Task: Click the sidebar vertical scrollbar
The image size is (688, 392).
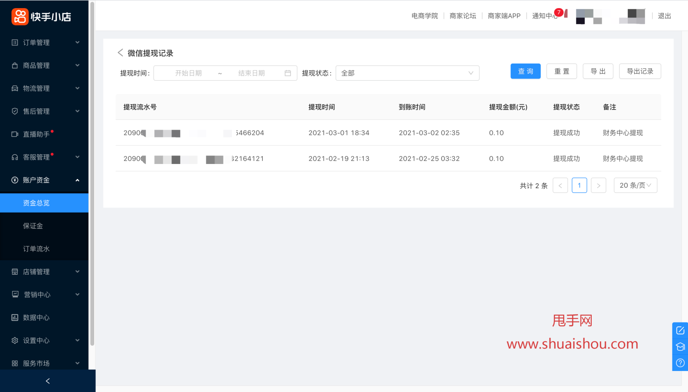Action: click(92, 173)
